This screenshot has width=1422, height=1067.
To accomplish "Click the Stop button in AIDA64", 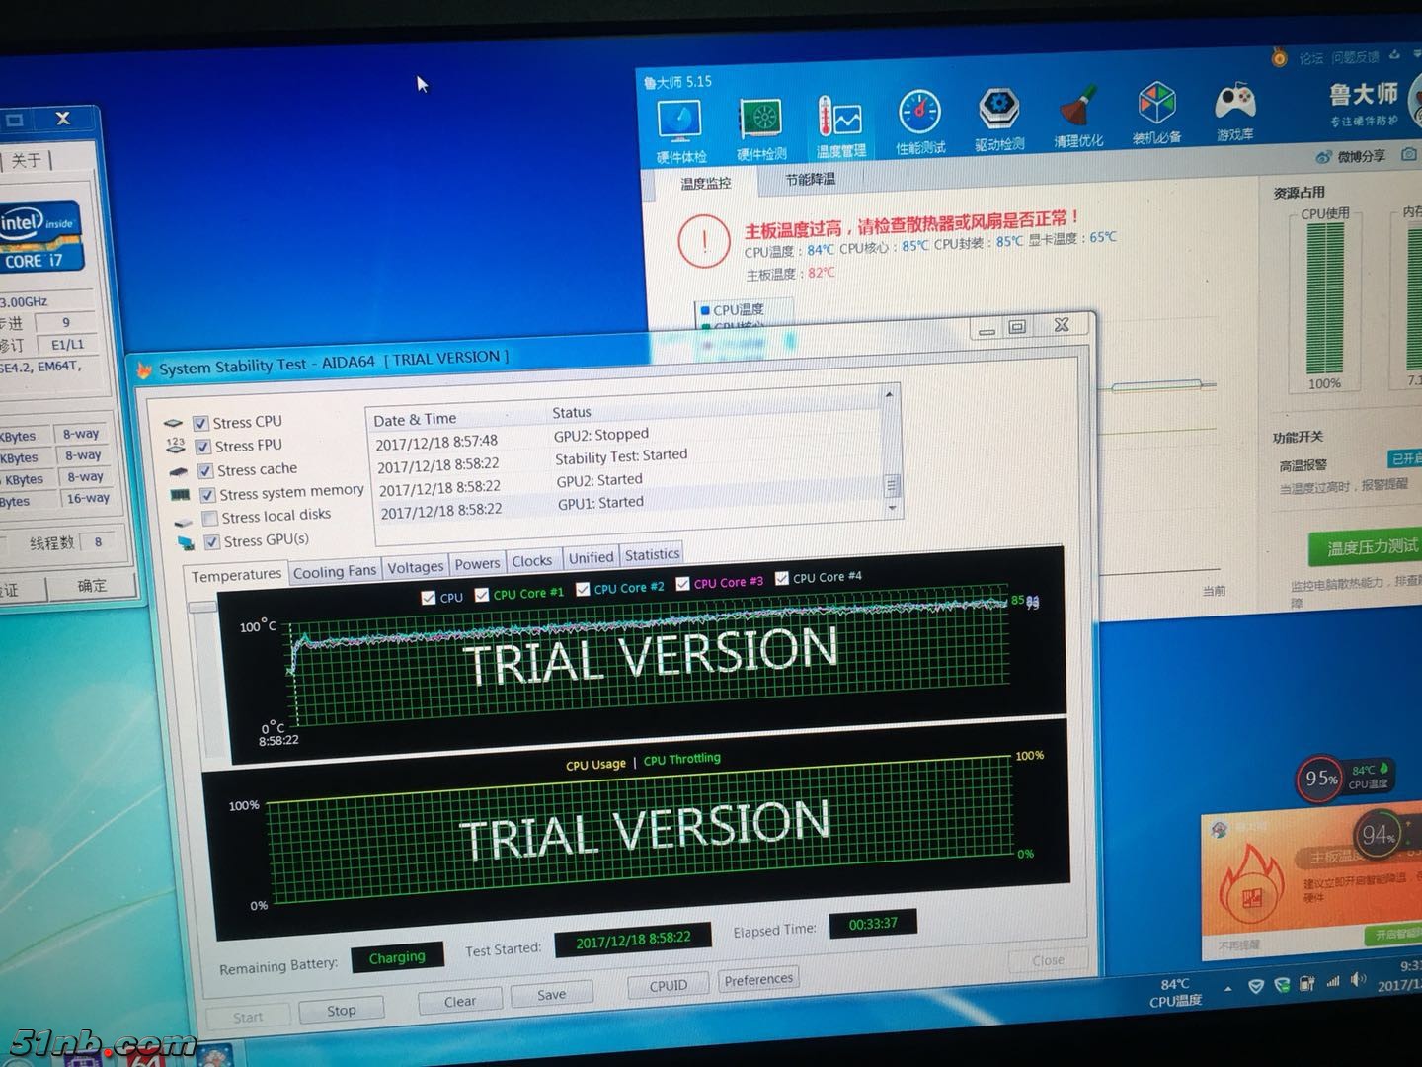I will 342,1011.
